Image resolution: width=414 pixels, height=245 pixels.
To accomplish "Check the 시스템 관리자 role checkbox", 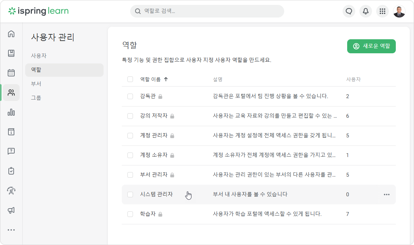I will click(x=130, y=195).
